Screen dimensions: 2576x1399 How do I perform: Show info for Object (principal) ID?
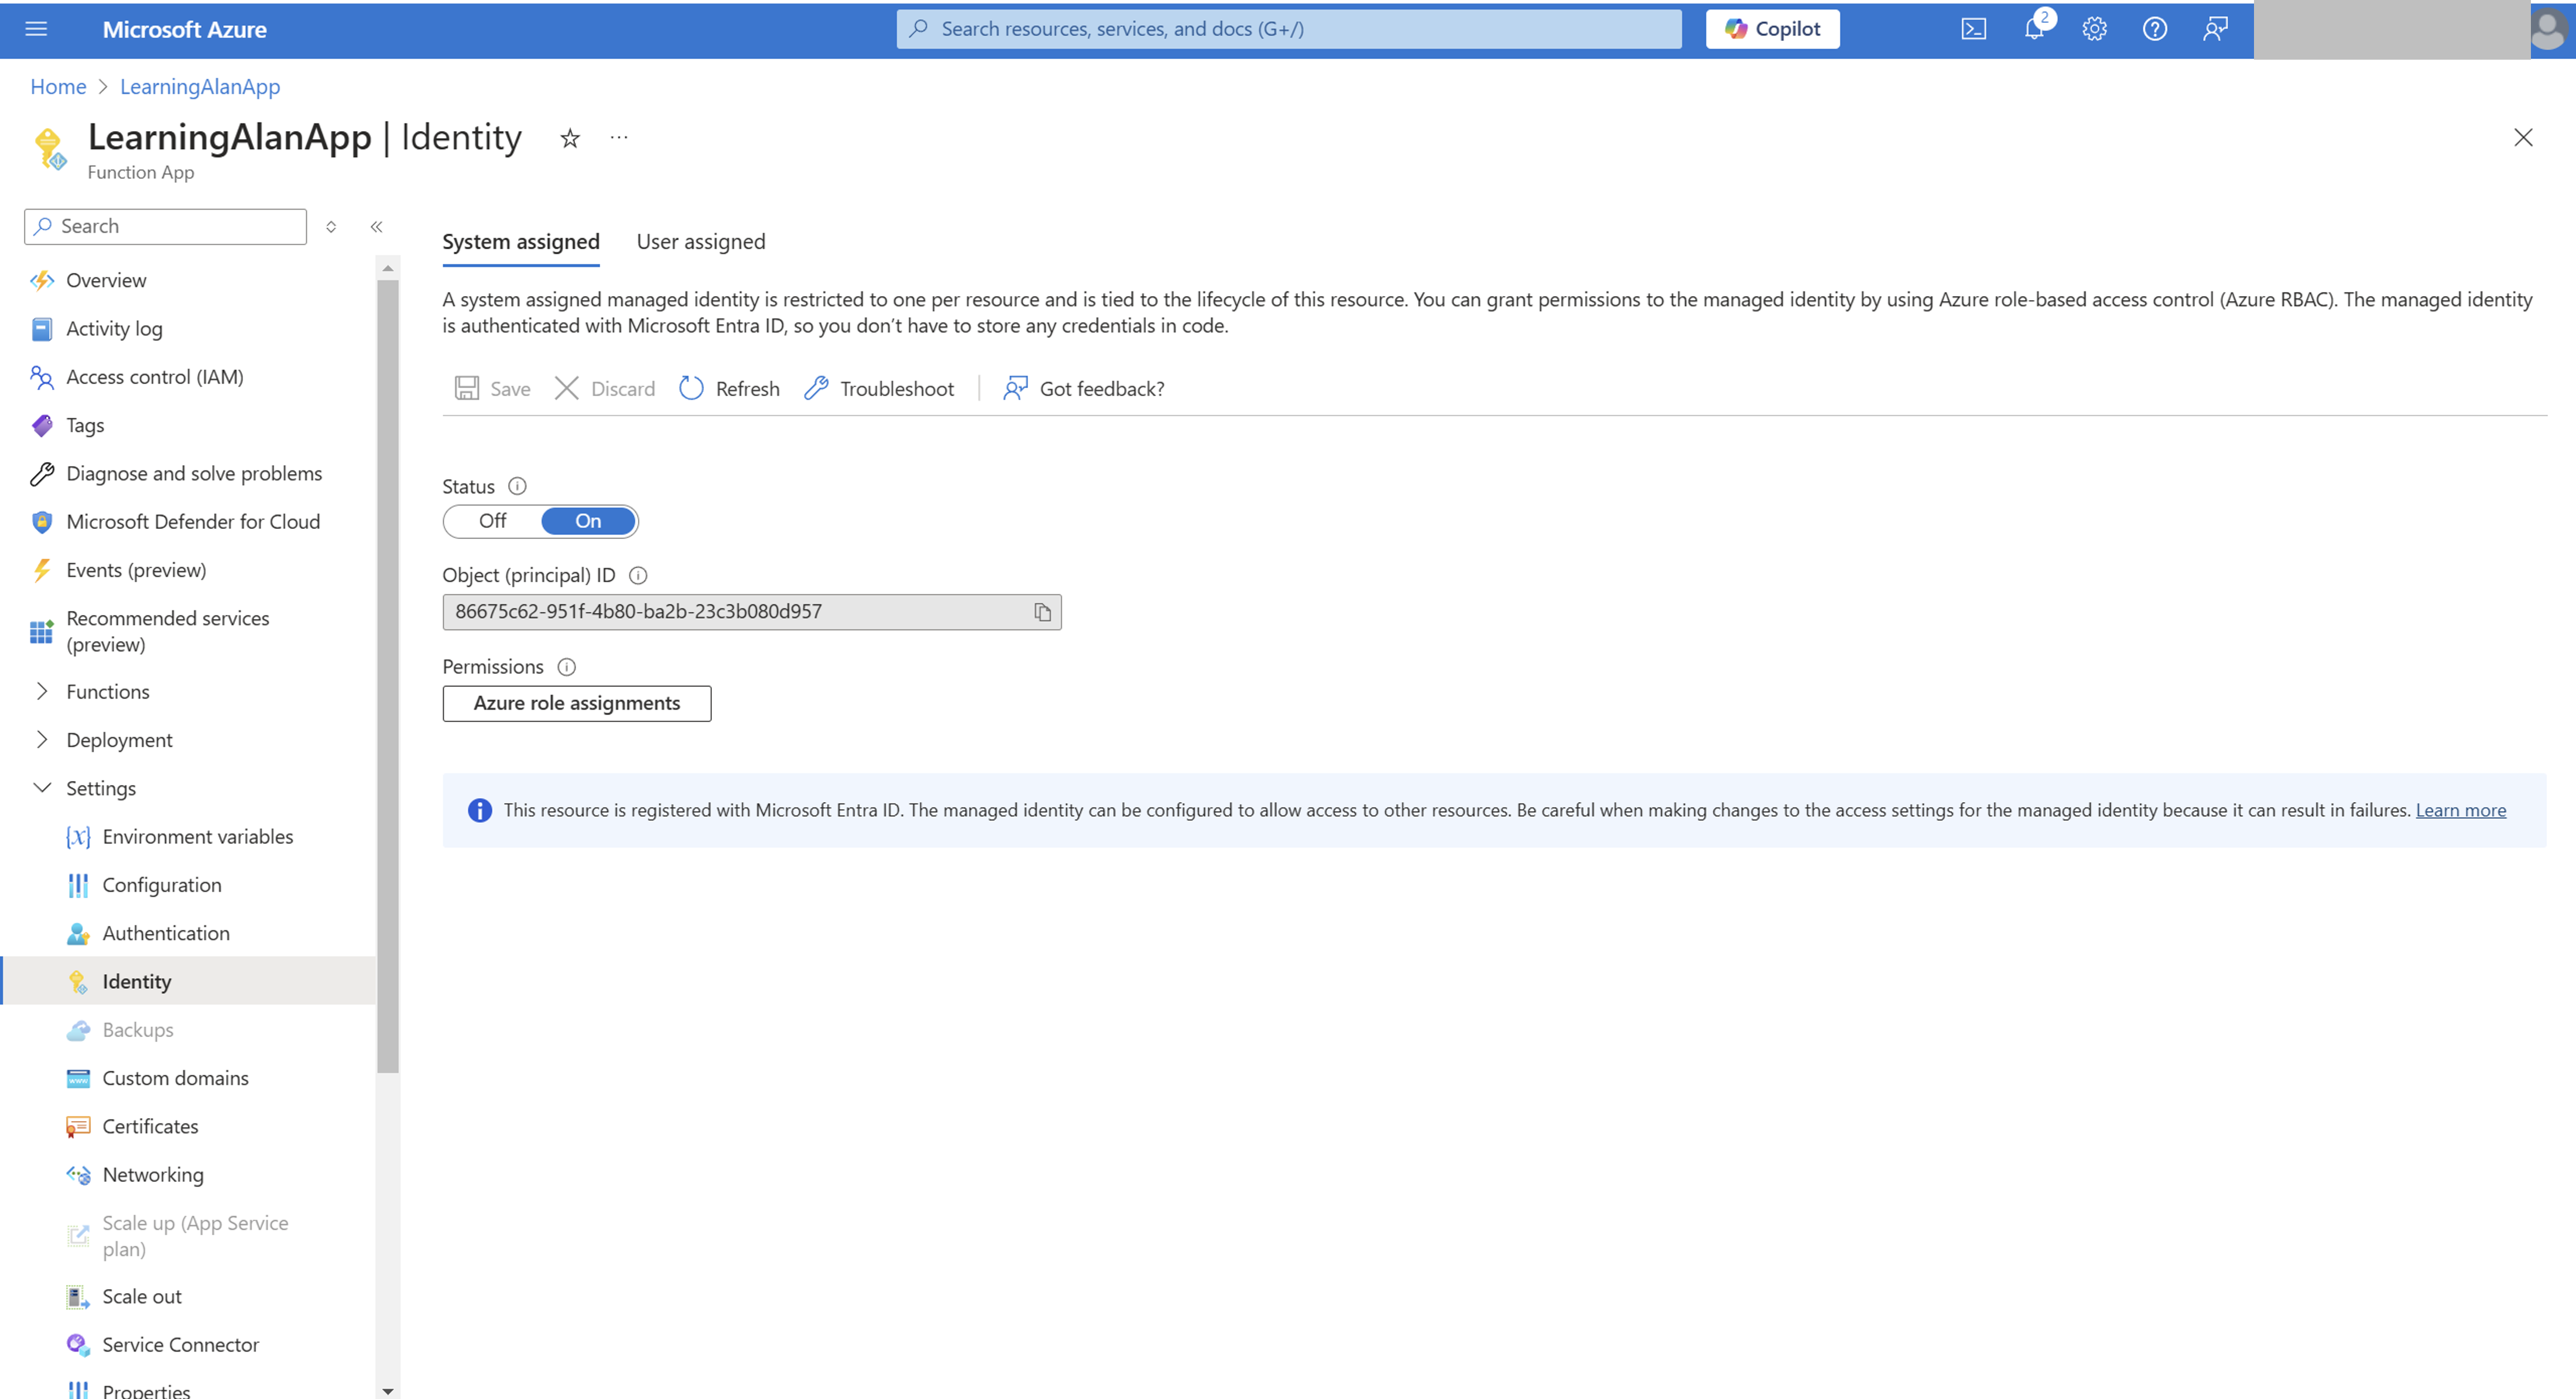coord(638,576)
